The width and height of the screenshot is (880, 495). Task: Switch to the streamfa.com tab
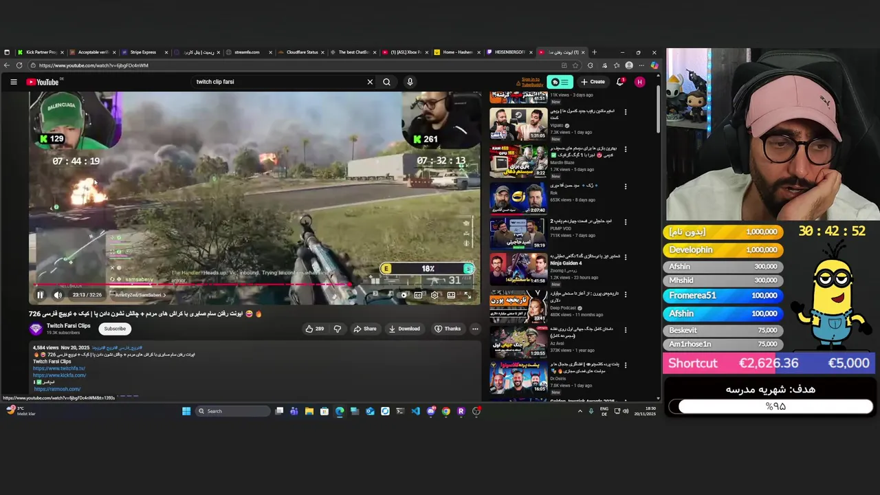(x=247, y=52)
